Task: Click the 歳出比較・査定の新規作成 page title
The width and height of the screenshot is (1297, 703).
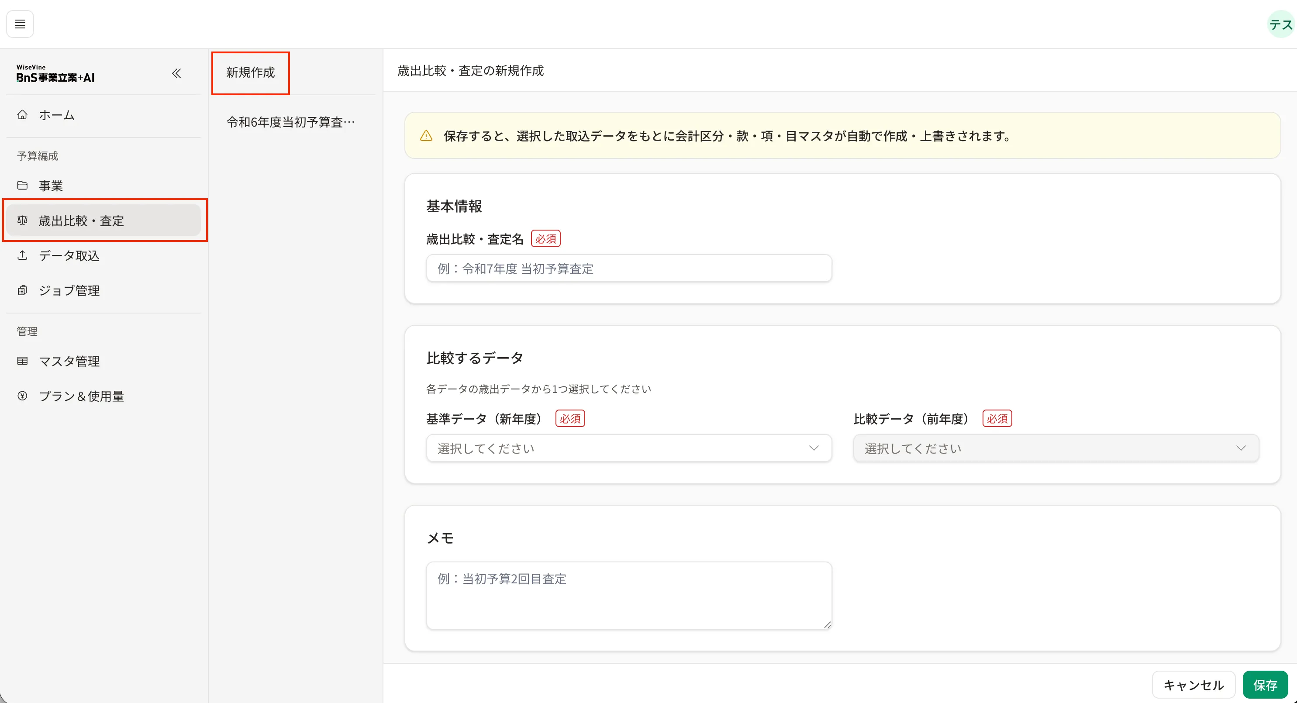Action: click(471, 70)
